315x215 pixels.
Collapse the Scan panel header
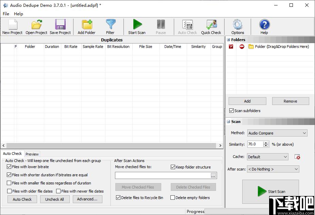(228, 122)
